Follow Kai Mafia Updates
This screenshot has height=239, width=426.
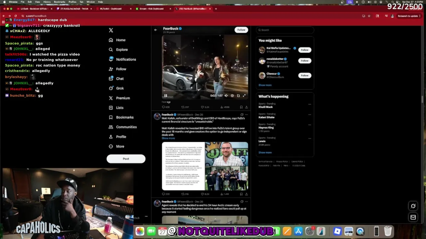(305, 50)
